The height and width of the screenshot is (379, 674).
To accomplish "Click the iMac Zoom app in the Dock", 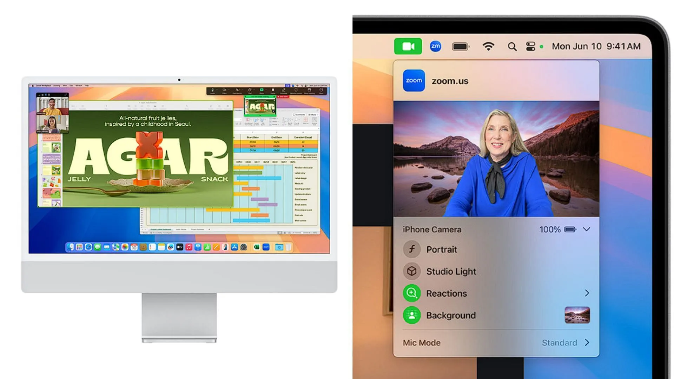I will click(x=266, y=247).
